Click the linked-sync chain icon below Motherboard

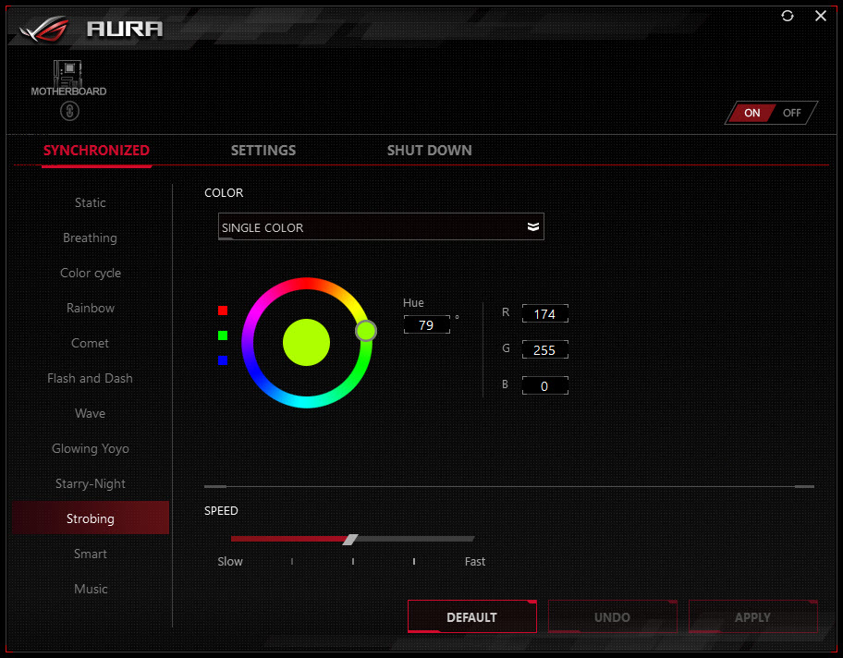pyautogui.click(x=68, y=111)
